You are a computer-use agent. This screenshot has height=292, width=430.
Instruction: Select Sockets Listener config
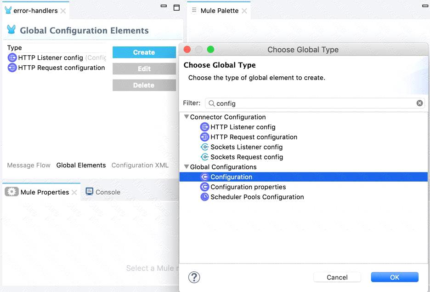pos(247,147)
